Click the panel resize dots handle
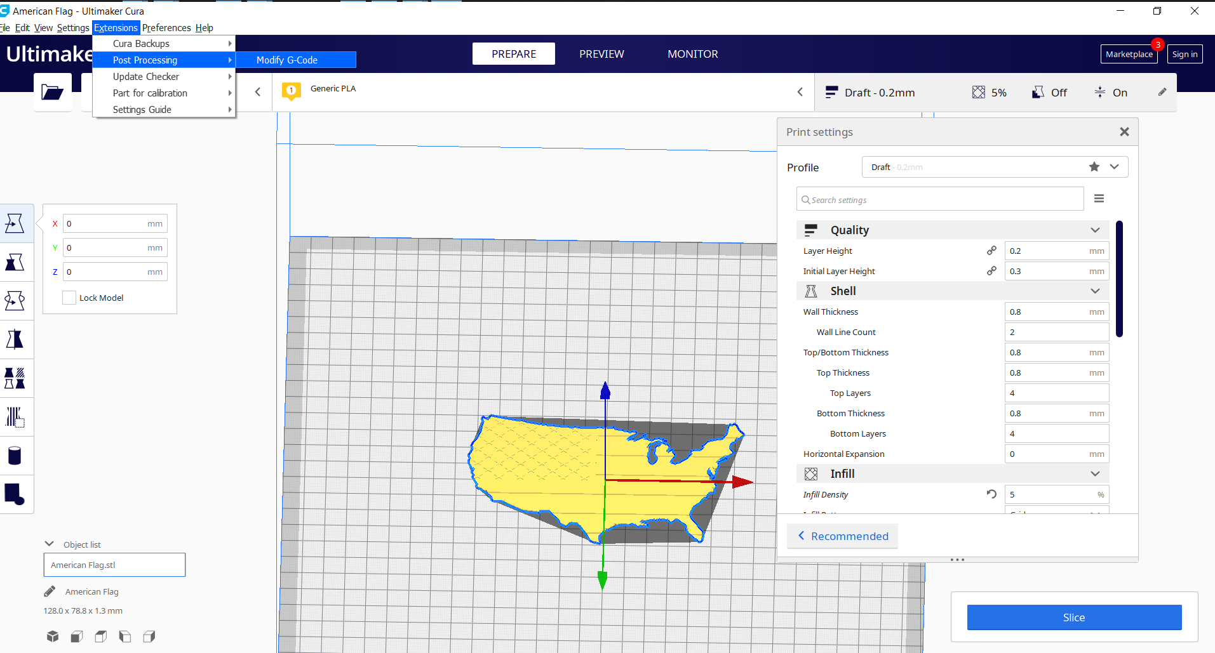Viewport: 1215px width, 653px height. (957, 560)
